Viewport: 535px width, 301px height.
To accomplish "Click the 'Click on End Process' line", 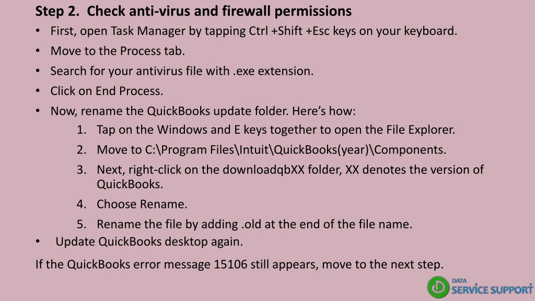I will [x=107, y=91].
